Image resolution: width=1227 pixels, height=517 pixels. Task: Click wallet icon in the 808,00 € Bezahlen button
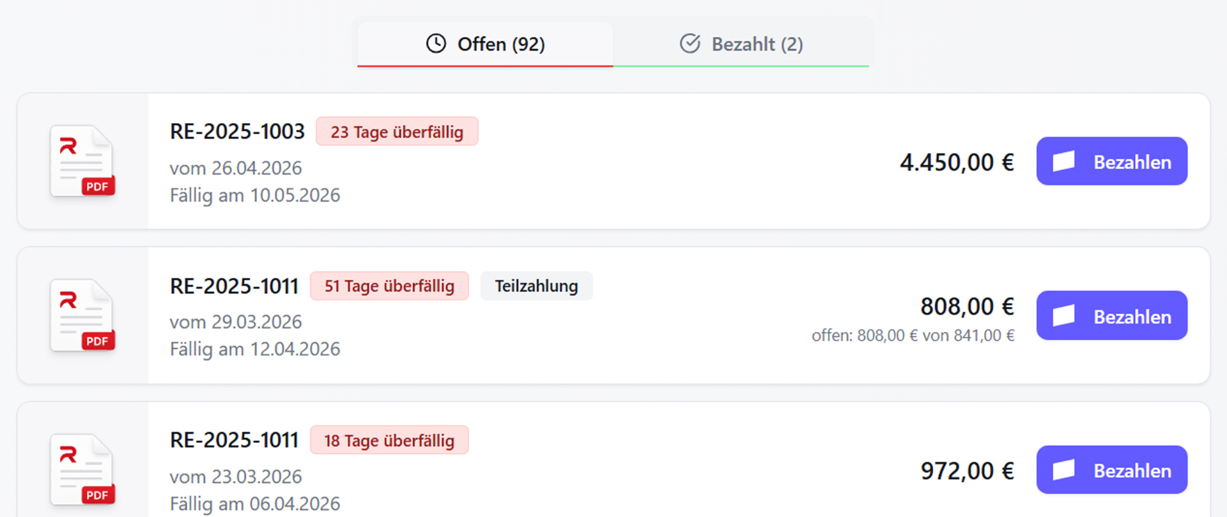(x=1063, y=316)
